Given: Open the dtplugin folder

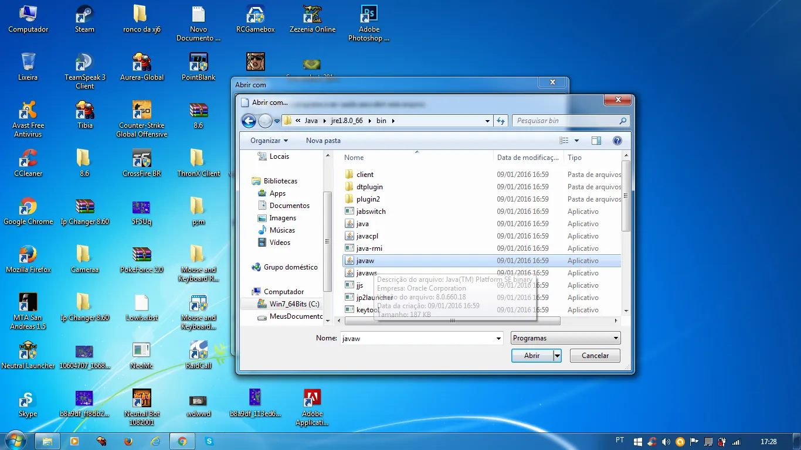Looking at the screenshot, I should click(369, 187).
